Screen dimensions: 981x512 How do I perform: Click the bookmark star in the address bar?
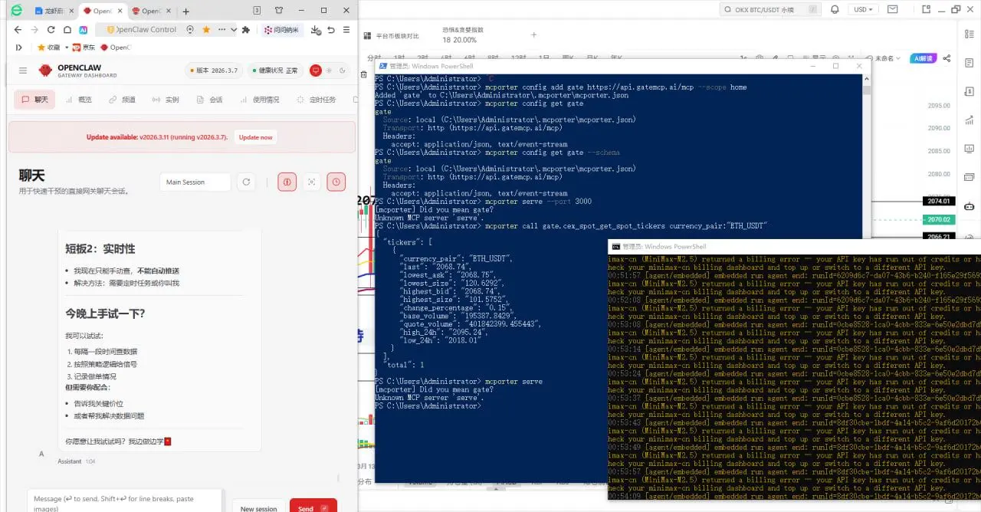click(x=206, y=29)
